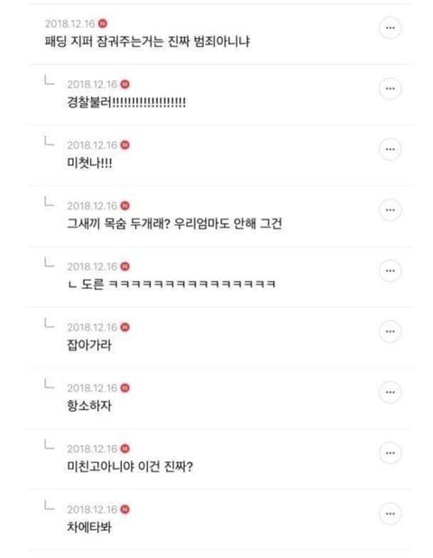Image resolution: width=433 pixels, height=558 pixels.
Task: Click the red badge beside 차에타봐 reply date
Action: [124, 509]
